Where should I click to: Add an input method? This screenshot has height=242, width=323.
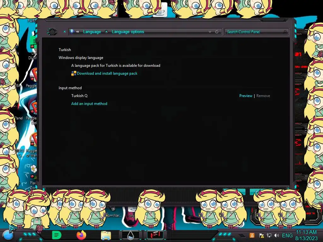89,103
